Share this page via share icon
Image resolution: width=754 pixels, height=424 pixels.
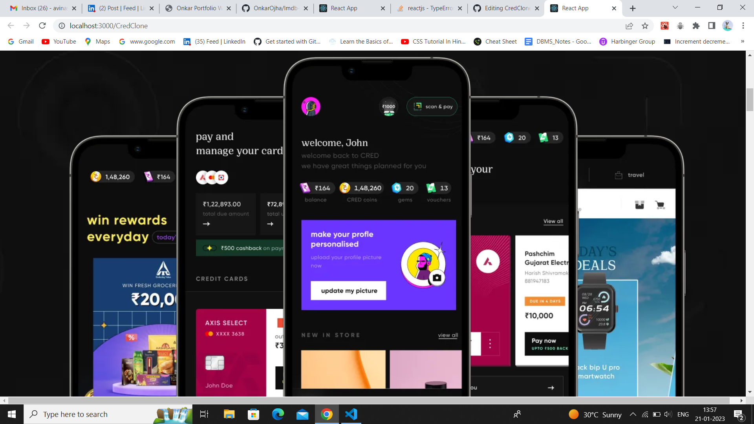629,26
